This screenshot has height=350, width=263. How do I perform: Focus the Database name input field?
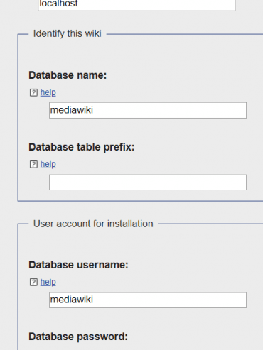(148, 110)
